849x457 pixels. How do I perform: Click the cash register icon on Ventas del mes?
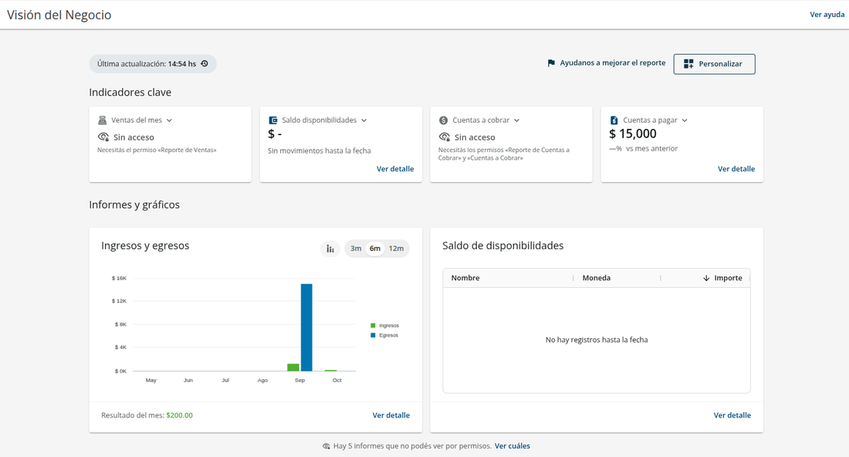[103, 120]
